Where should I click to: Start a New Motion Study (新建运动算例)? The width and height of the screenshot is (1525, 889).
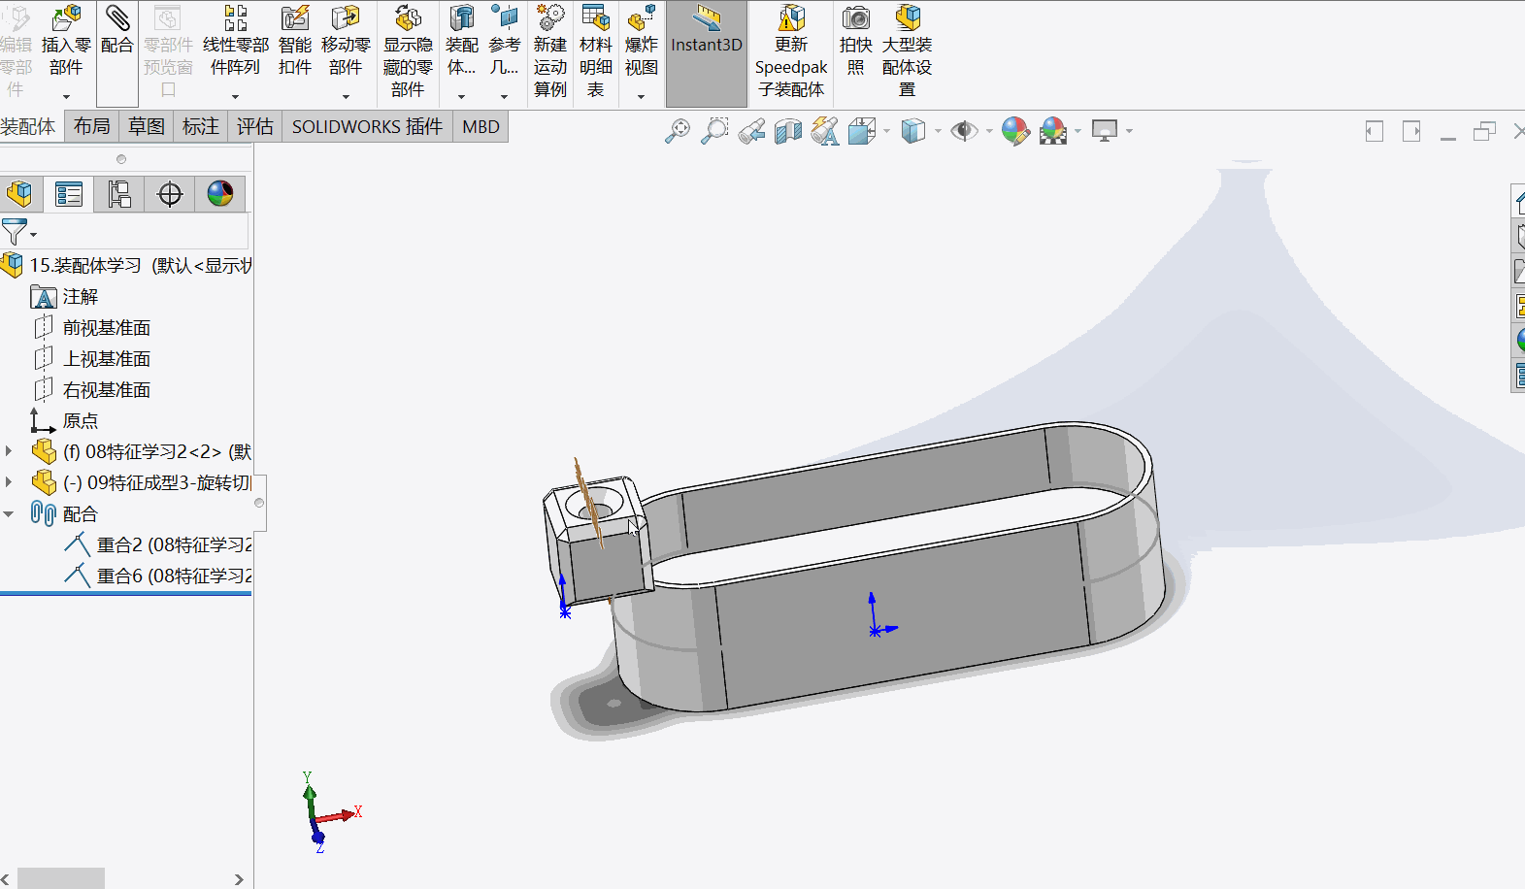tap(550, 51)
